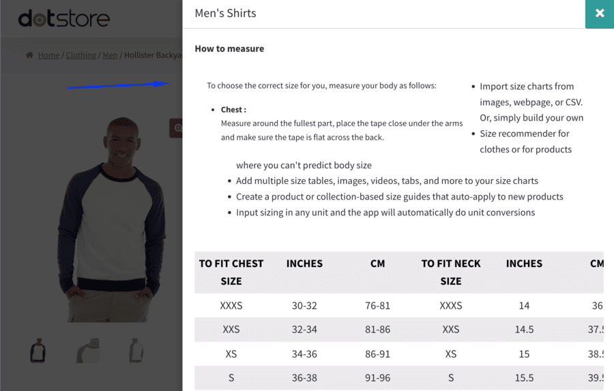The width and height of the screenshot is (614, 391).
Task: Select the third product thumbnail
Action: (x=136, y=350)
